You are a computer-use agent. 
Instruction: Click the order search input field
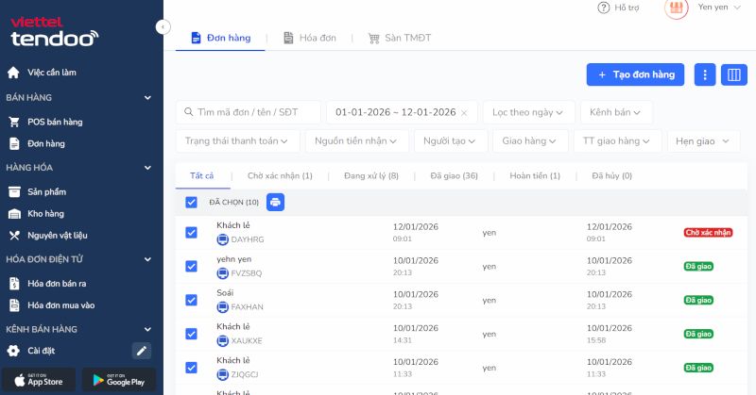click(x=249, y=112)
